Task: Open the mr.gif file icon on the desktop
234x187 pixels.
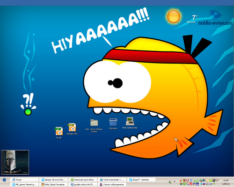Action: pos(59,131)
